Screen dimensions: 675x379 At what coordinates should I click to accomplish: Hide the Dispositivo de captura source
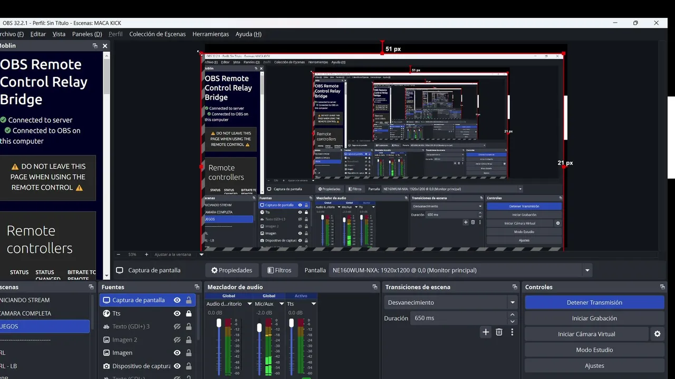(177, 366)
